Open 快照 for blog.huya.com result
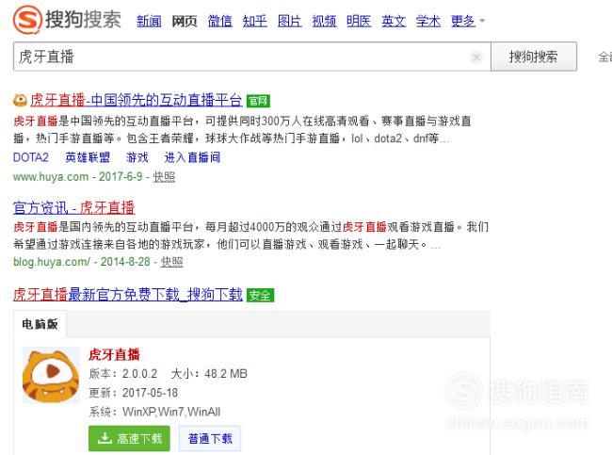612x455 pixels. [x=171, y=262]
